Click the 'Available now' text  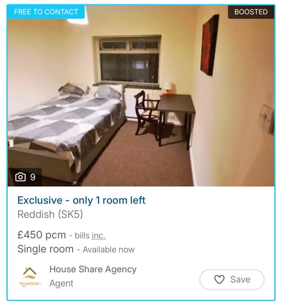[x=109, y=250]
